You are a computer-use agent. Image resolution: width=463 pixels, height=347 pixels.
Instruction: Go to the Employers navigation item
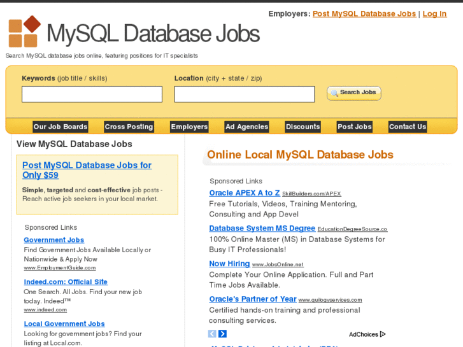point(189,127)
